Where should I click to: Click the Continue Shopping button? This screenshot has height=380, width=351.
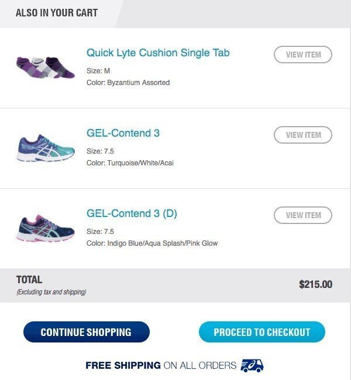(x=87, y=332)
